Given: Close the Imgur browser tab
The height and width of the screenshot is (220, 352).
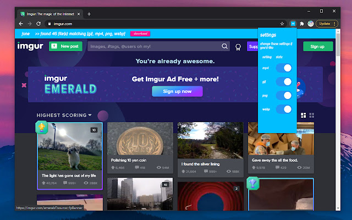Looking at the screenshot, I should [x=79, y=14].
